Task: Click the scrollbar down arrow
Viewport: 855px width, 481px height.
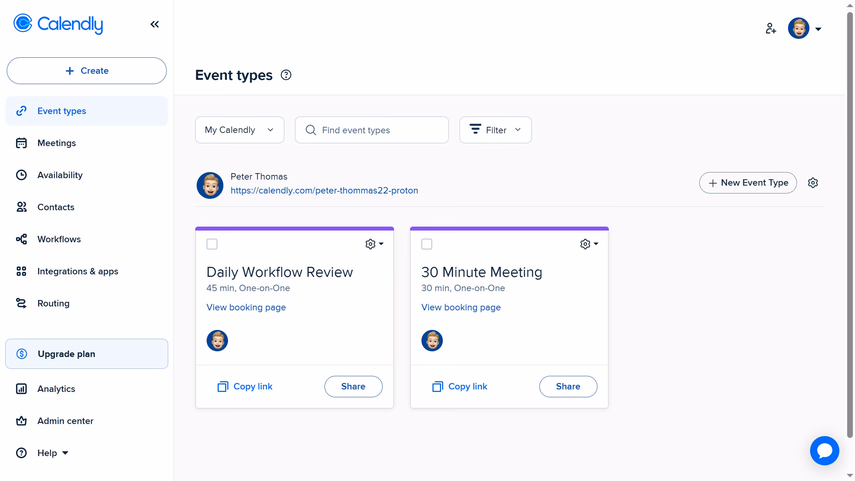Action: (x=850, y=476)
